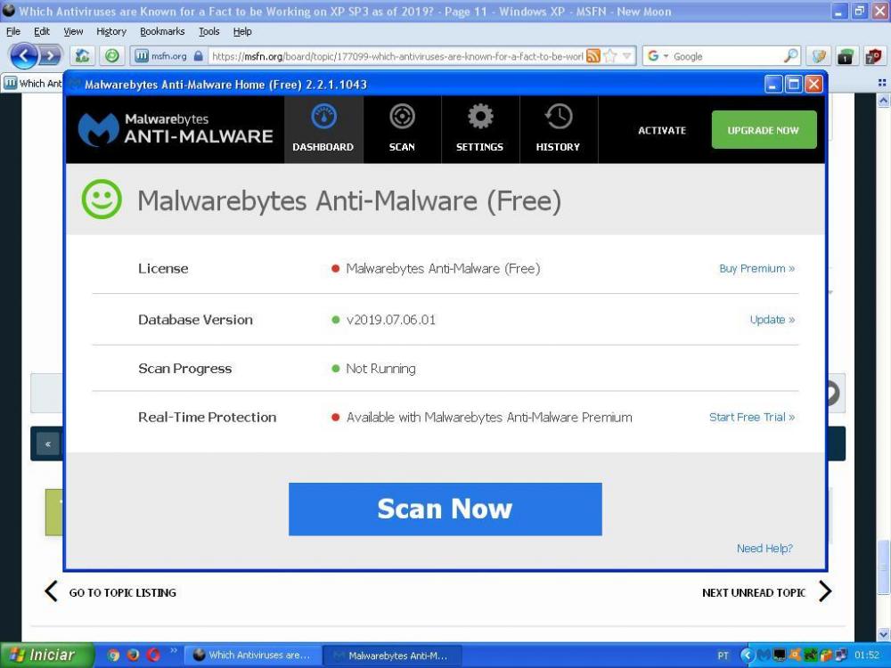Click the search magnifier icon in search box

click(791, 56)
